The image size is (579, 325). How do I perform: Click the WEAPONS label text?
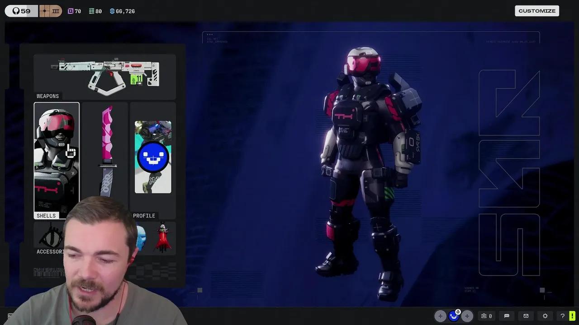tap(47, 96)
